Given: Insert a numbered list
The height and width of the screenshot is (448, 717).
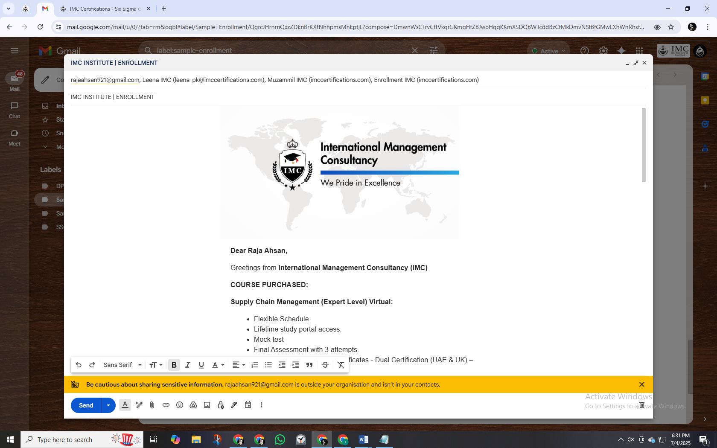Looking at the screenshot, I should (255, 365).
